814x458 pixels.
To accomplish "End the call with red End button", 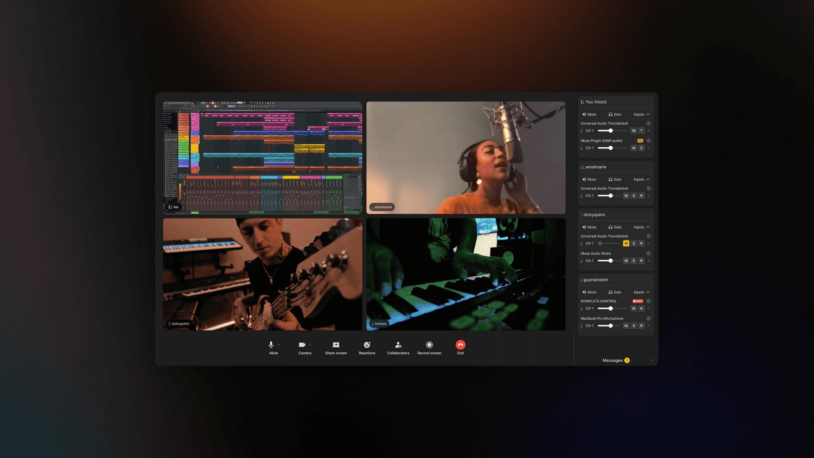I will (460, 345).
